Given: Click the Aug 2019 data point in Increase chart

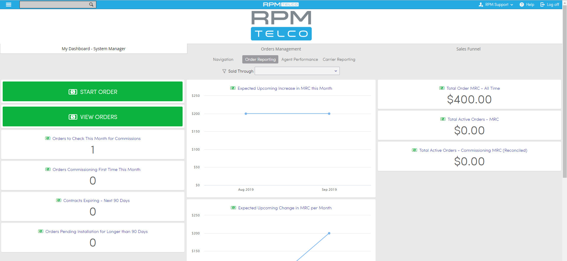Looking at the screenshot, I should click(x=246, y=114).
